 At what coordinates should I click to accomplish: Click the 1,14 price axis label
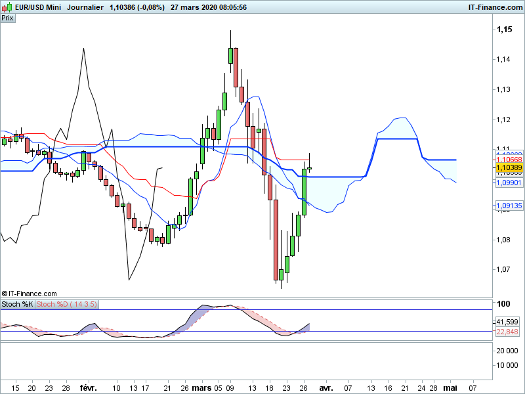pos(503,59)
